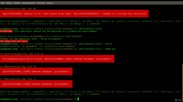This screenshot has height=102, width=183.
Task: Click 'Dropped database przychodnia' output line
Action: click(37, 46)
